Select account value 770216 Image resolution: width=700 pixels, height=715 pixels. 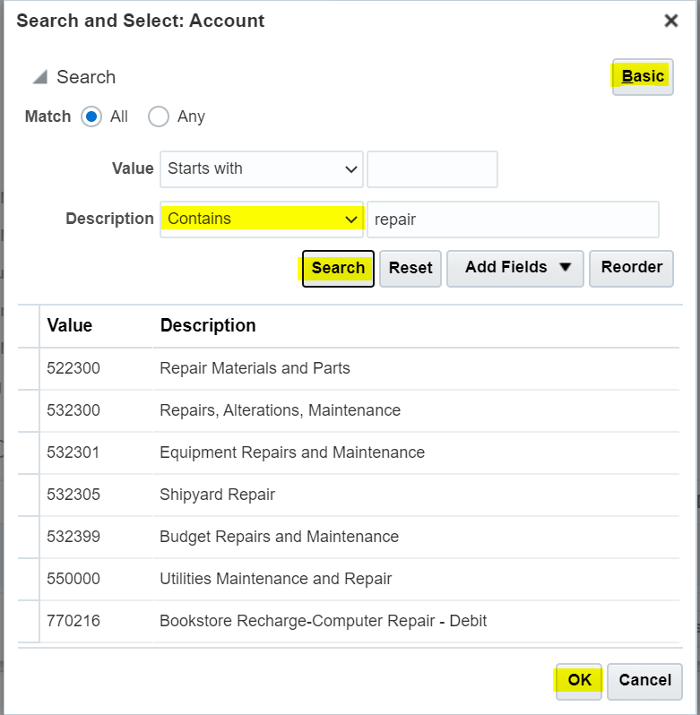[x=73, y=621]
